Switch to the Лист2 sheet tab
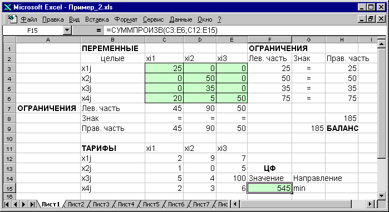This screenshot has width=389, height=212. 76,204
